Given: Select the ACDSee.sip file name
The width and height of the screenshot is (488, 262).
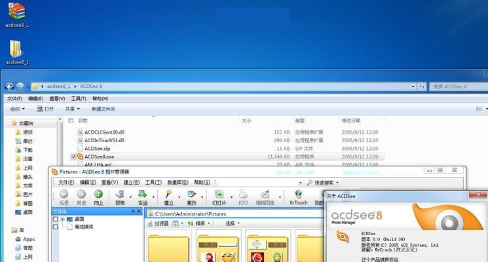Looking at the screenshot, I should click(x=98, y=149).
